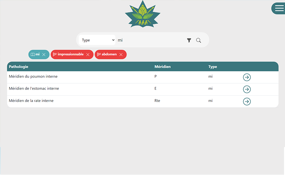Screen dimensions: 285x175
Task: Expand the Type dropdown
Action: tap(97, 40)
